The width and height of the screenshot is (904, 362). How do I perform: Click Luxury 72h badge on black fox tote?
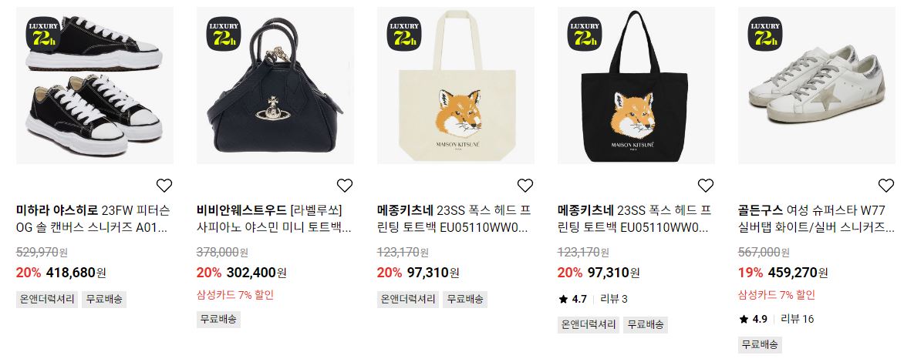pyautogui.click(x=585, y=33)
